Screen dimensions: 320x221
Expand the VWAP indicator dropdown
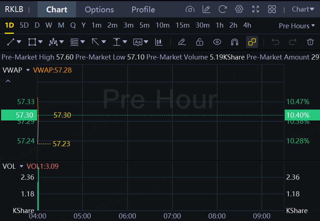click(x=28, y=70)
